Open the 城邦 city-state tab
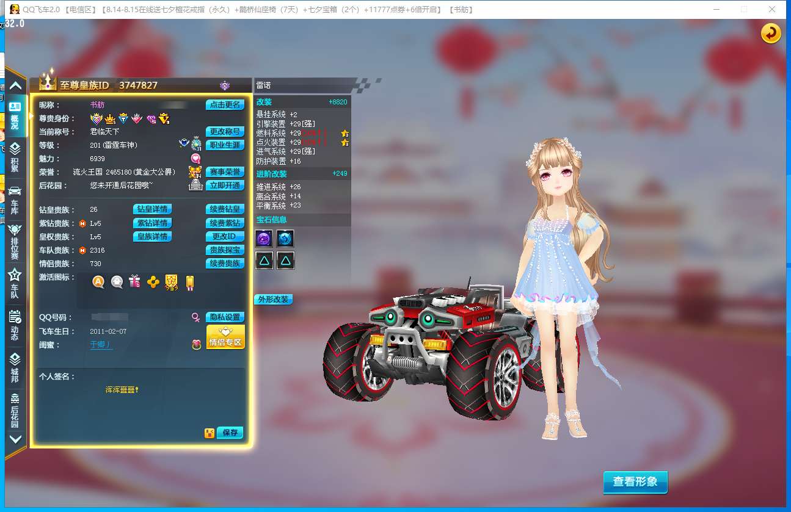The image size is (791, 512). [15, 367]
